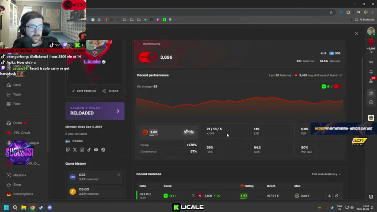Click the Map column header

pos(297,186)
